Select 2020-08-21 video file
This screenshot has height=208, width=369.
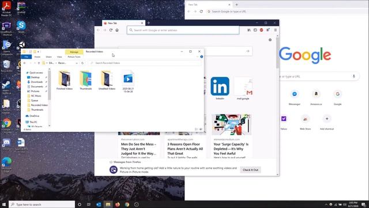click(128, 81)
